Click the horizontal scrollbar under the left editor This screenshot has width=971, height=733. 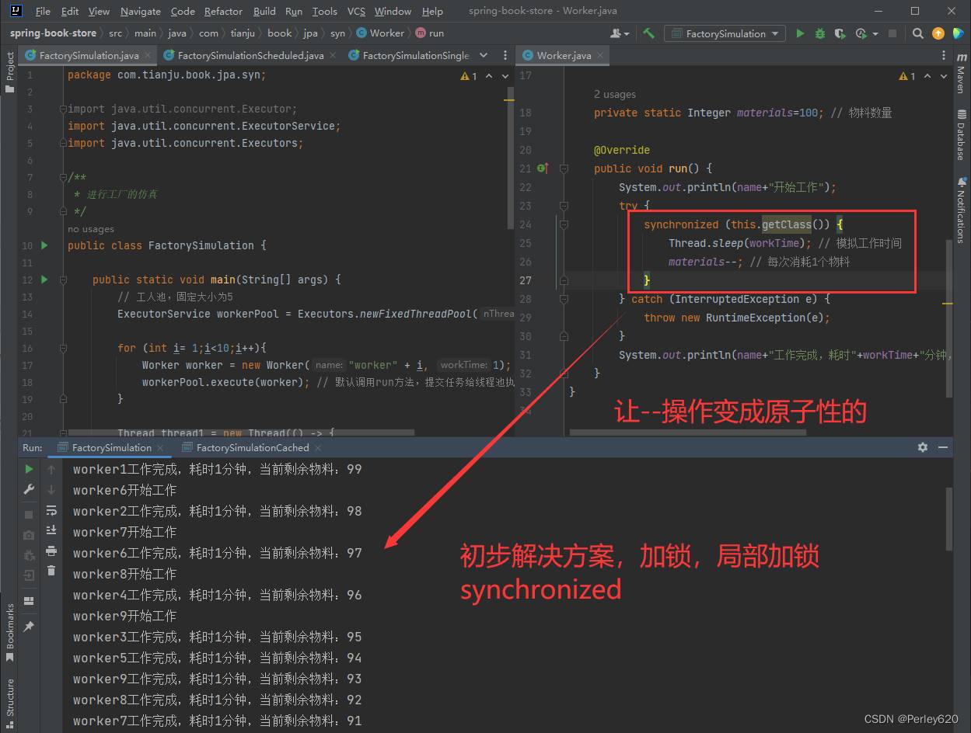tap(241, 433)
